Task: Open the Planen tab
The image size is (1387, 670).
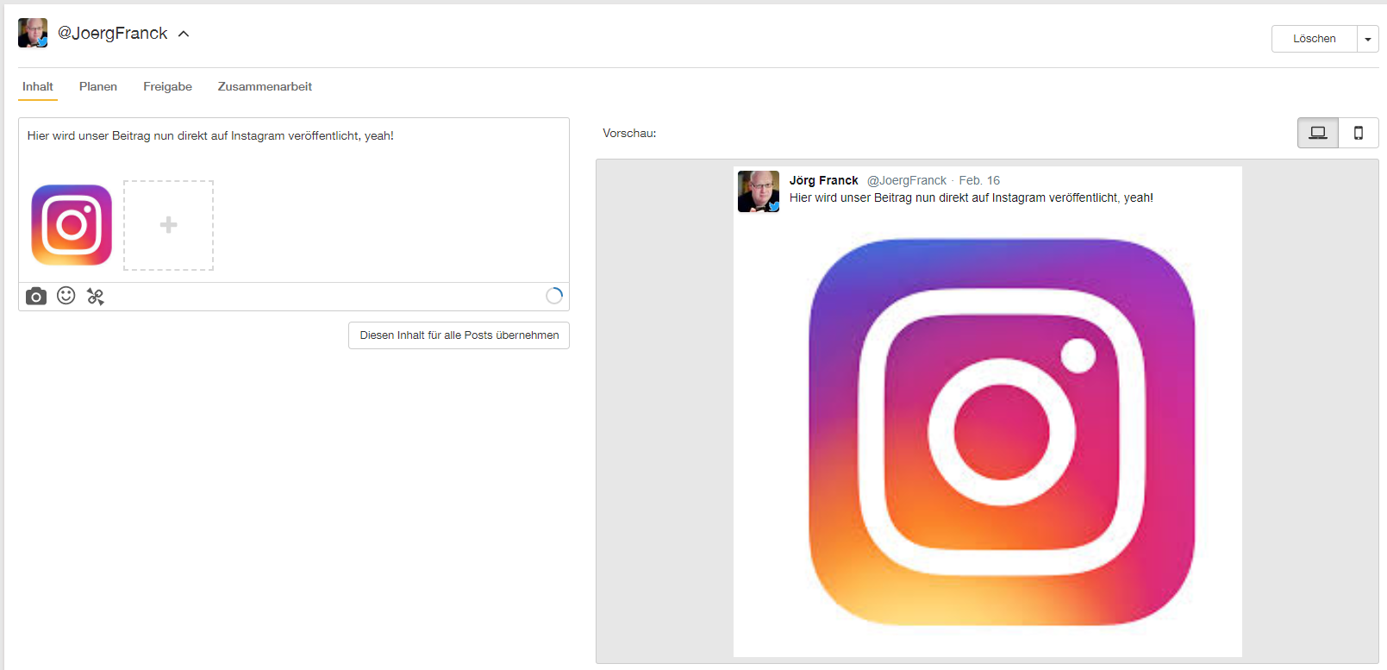Action: pyautogui.click(x=98, y=87)
